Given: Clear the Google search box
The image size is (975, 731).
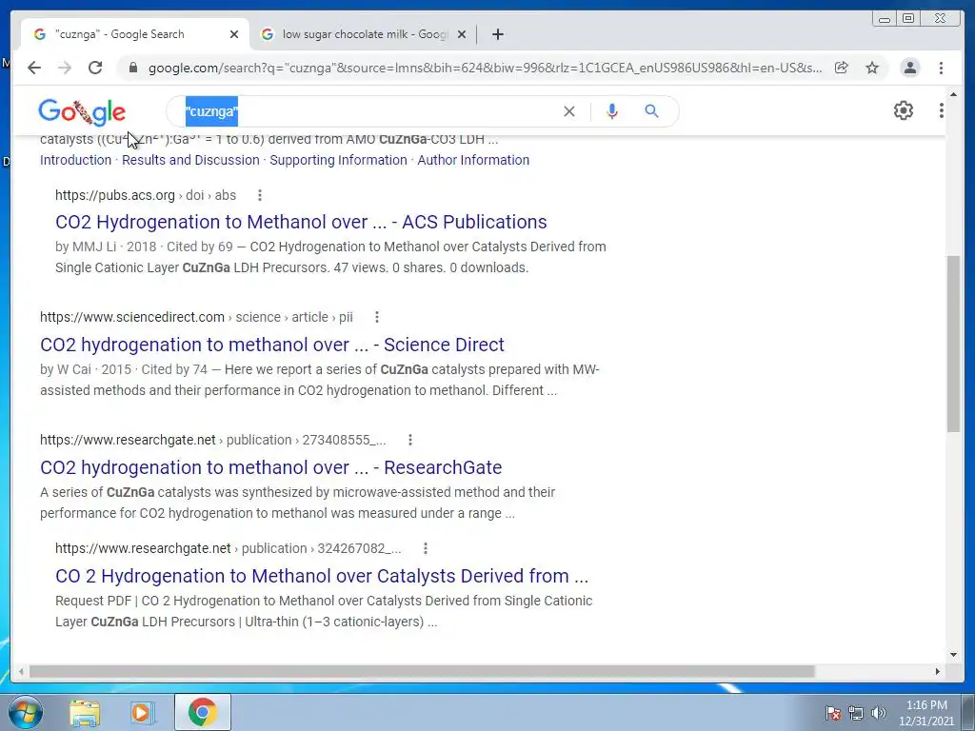Looking at the screenshot, I should [569, 111].
